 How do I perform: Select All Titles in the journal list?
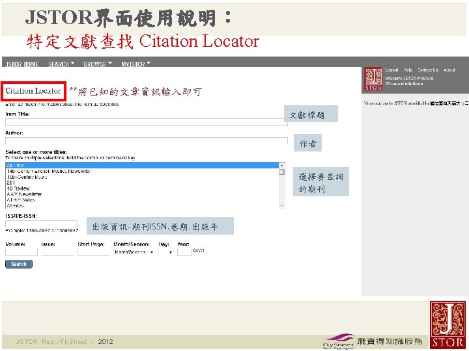click(x=142, y=165)
